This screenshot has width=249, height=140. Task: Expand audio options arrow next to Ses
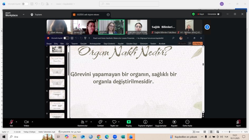click(x=16, y=122)
